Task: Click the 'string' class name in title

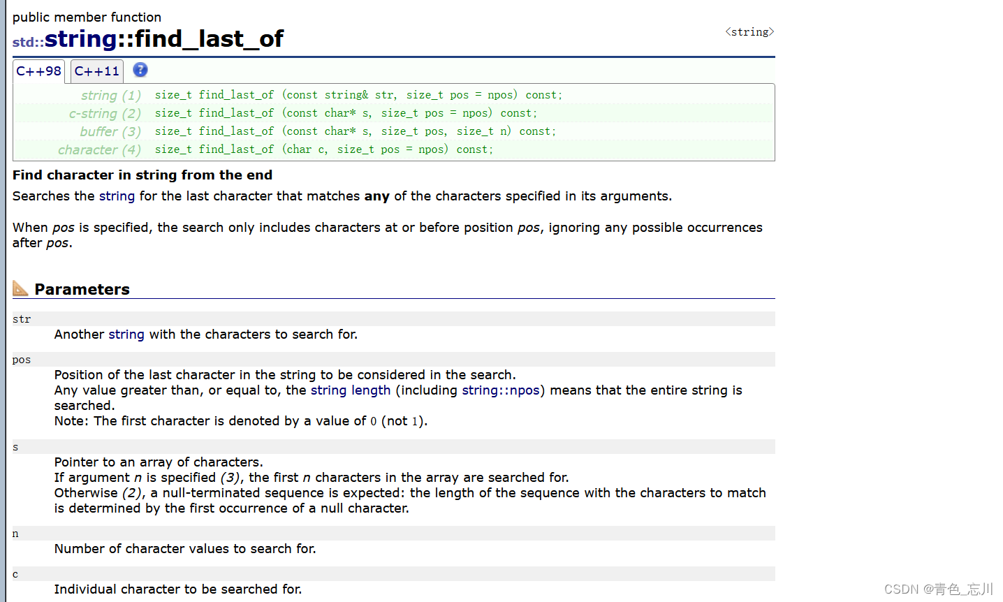Action: [80, 39]
